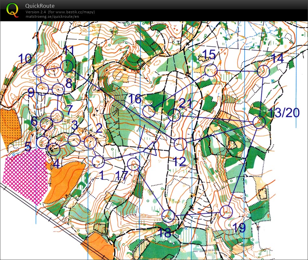Click control circle number 2
This screenshot has height=260, width=308.
point(90,142)
